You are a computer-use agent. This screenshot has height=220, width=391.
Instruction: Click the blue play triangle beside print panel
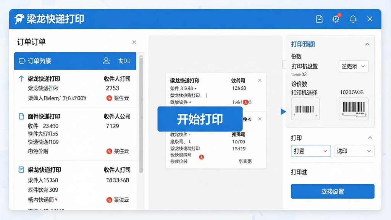(x=283, y=112)
